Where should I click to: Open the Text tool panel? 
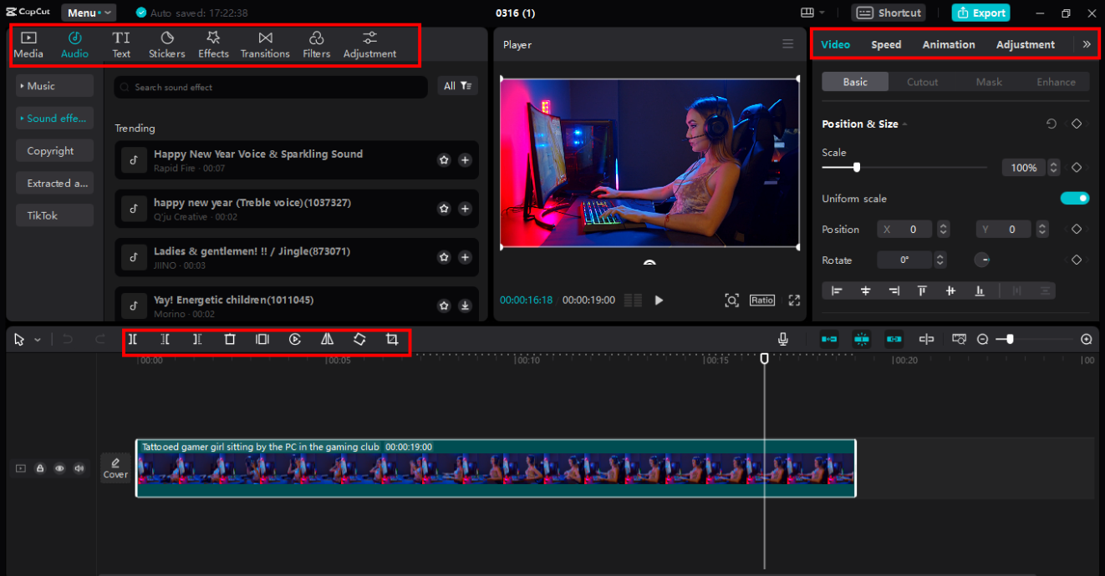click(121, 44)
